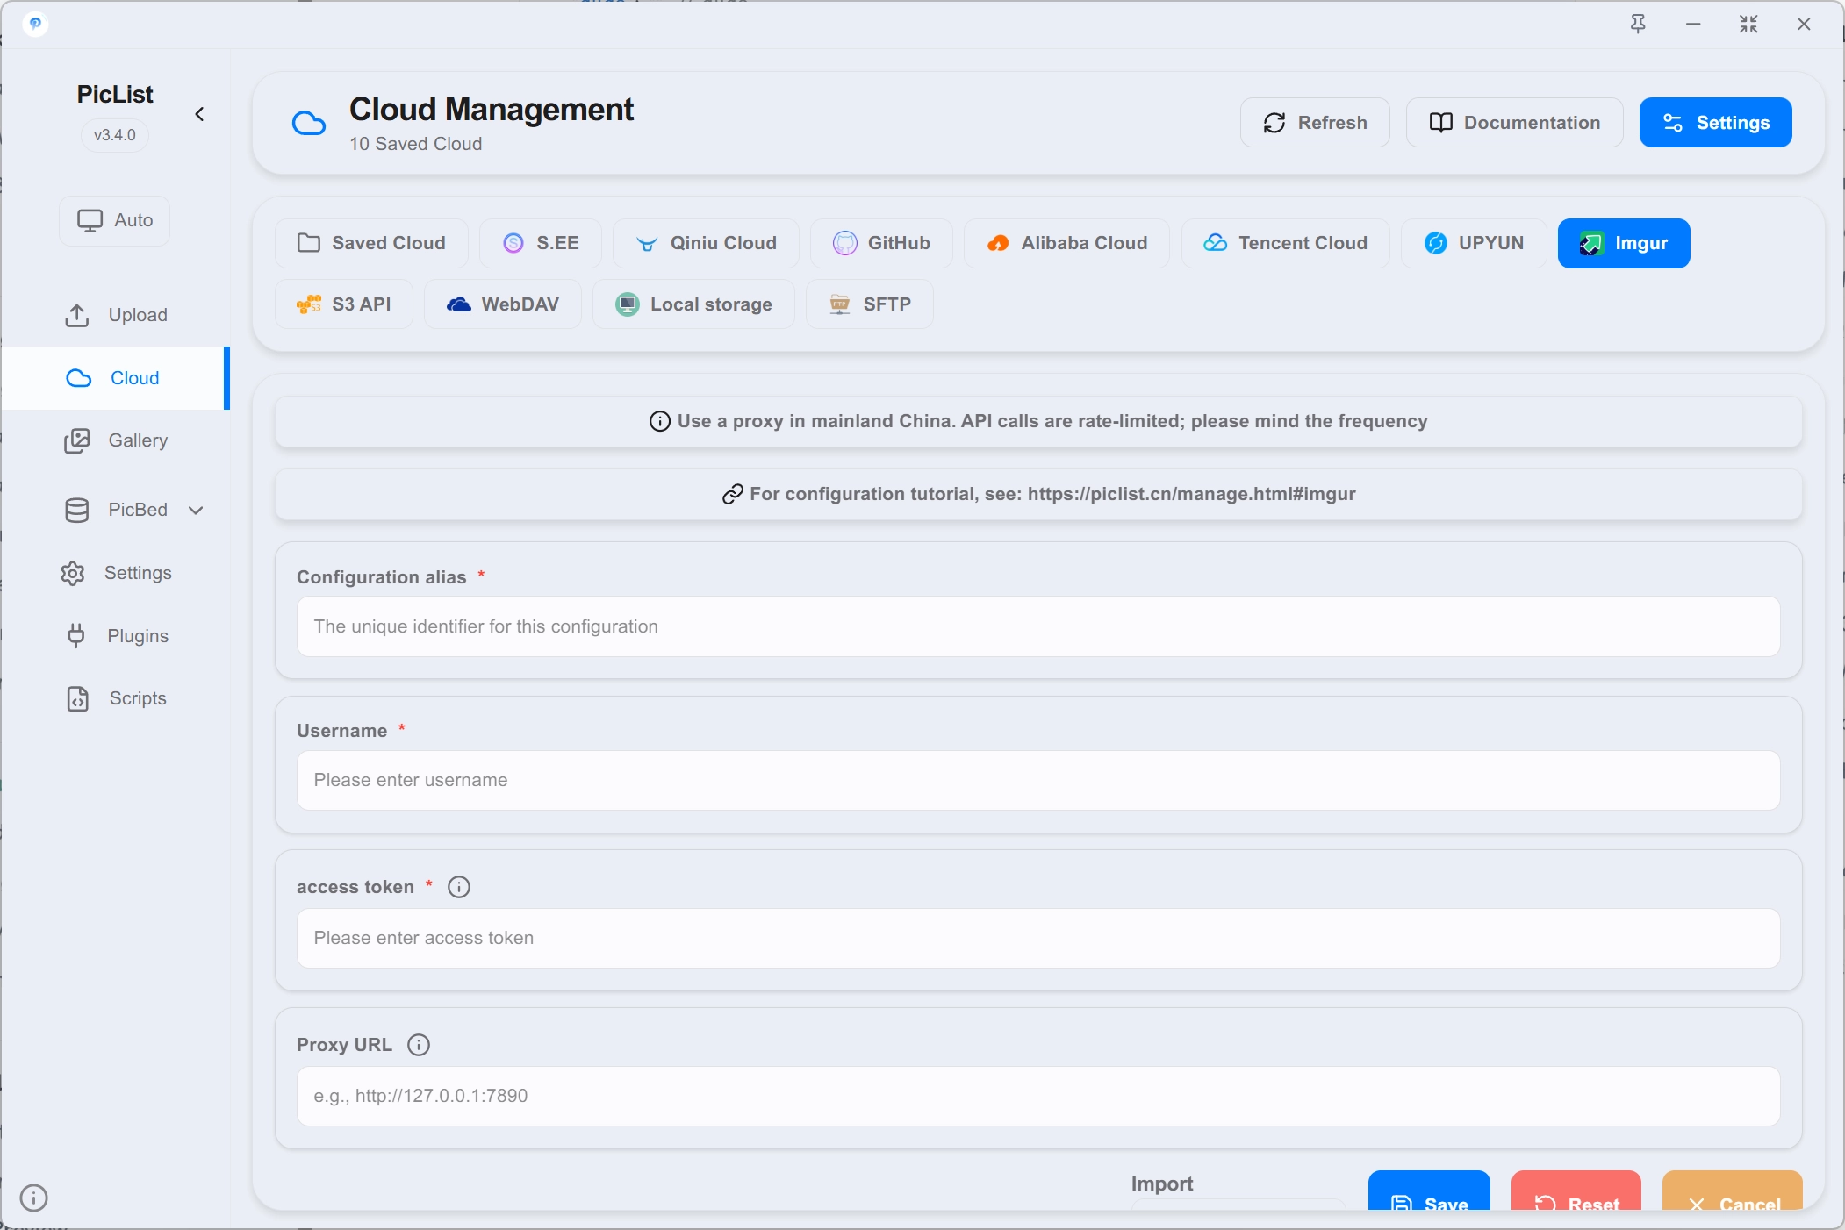Select the Alibaba Cloud tab
The height and width of the screenshot is (1230, 1845).
click(x=1066, y=243)
